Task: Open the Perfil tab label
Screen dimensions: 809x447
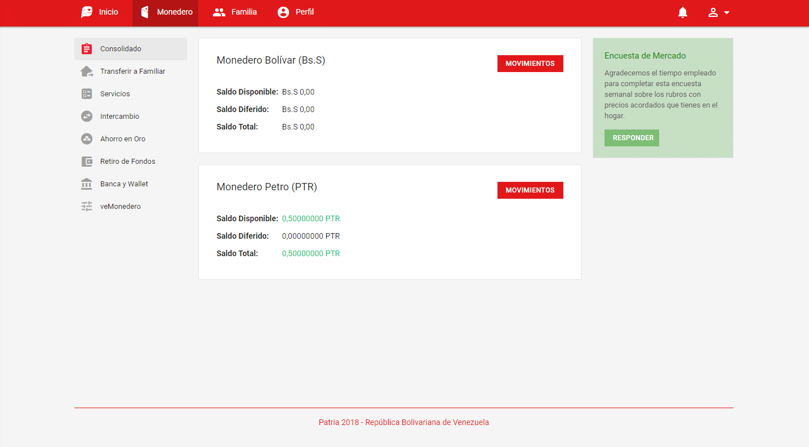Action: [x=305, y=12]
